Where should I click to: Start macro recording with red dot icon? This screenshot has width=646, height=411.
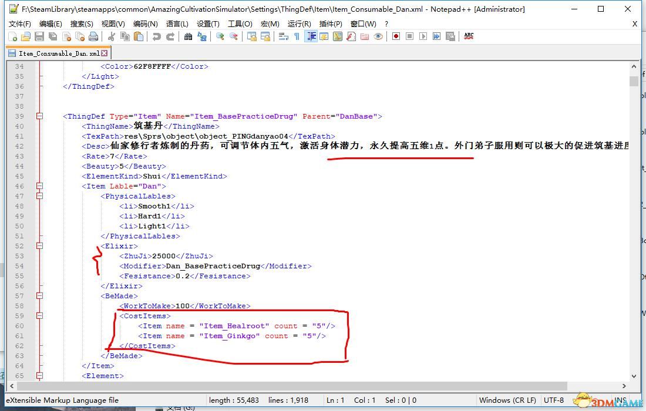tap(396, 36)
